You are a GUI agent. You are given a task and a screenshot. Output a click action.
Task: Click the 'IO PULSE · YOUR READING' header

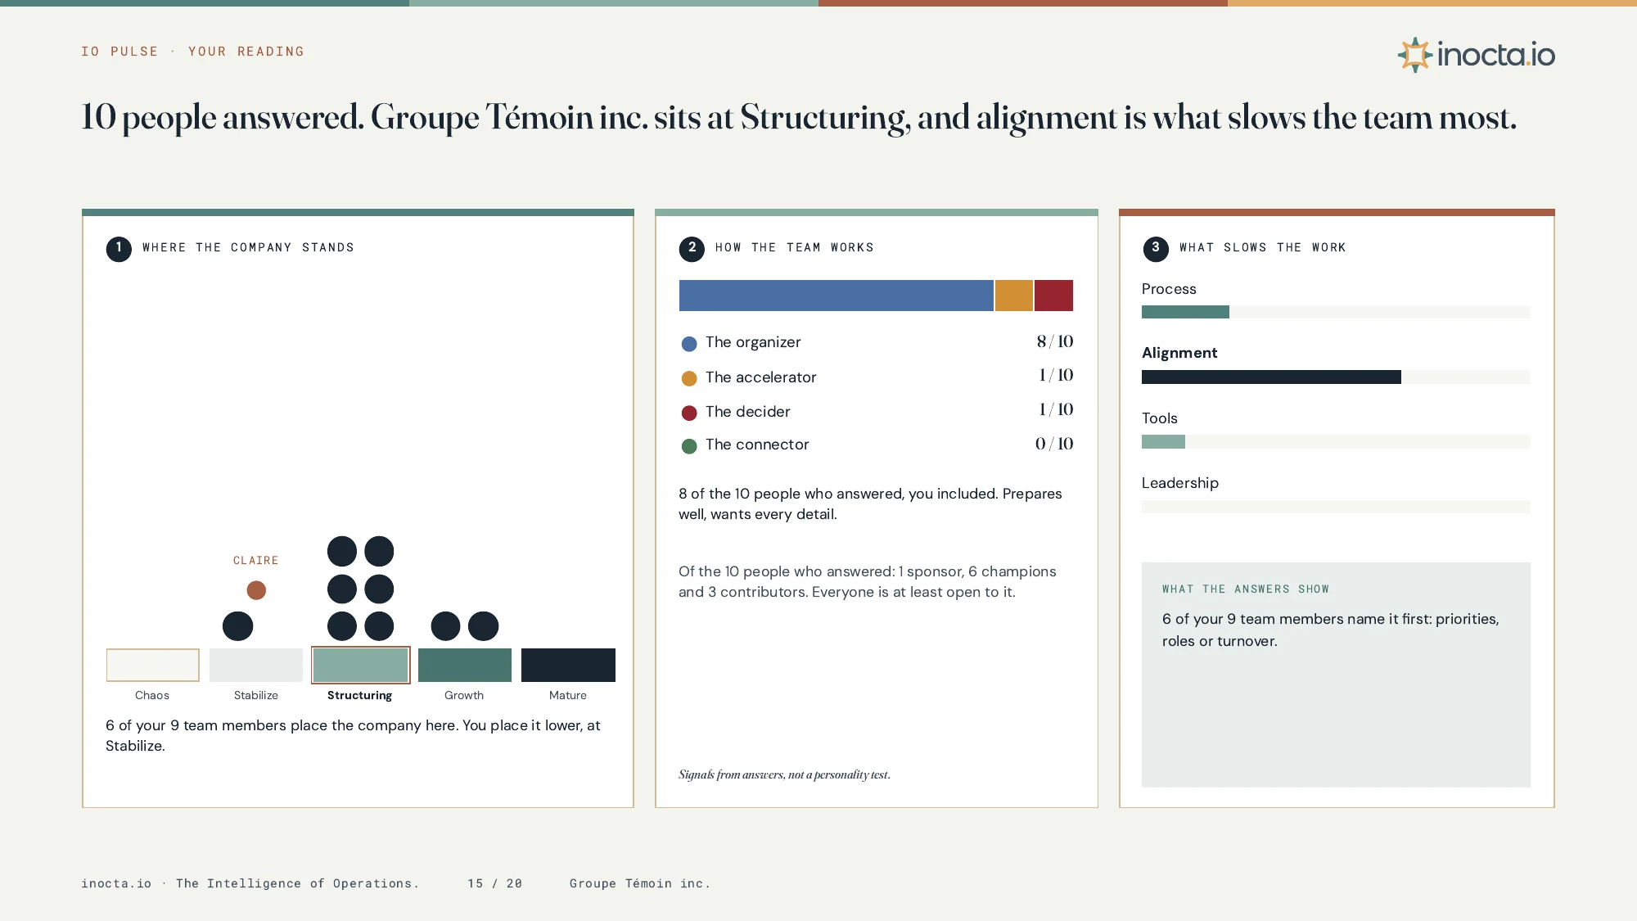coord(192,52)
